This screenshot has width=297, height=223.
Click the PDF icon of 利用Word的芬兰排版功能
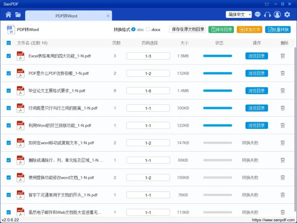coord(20,125)
